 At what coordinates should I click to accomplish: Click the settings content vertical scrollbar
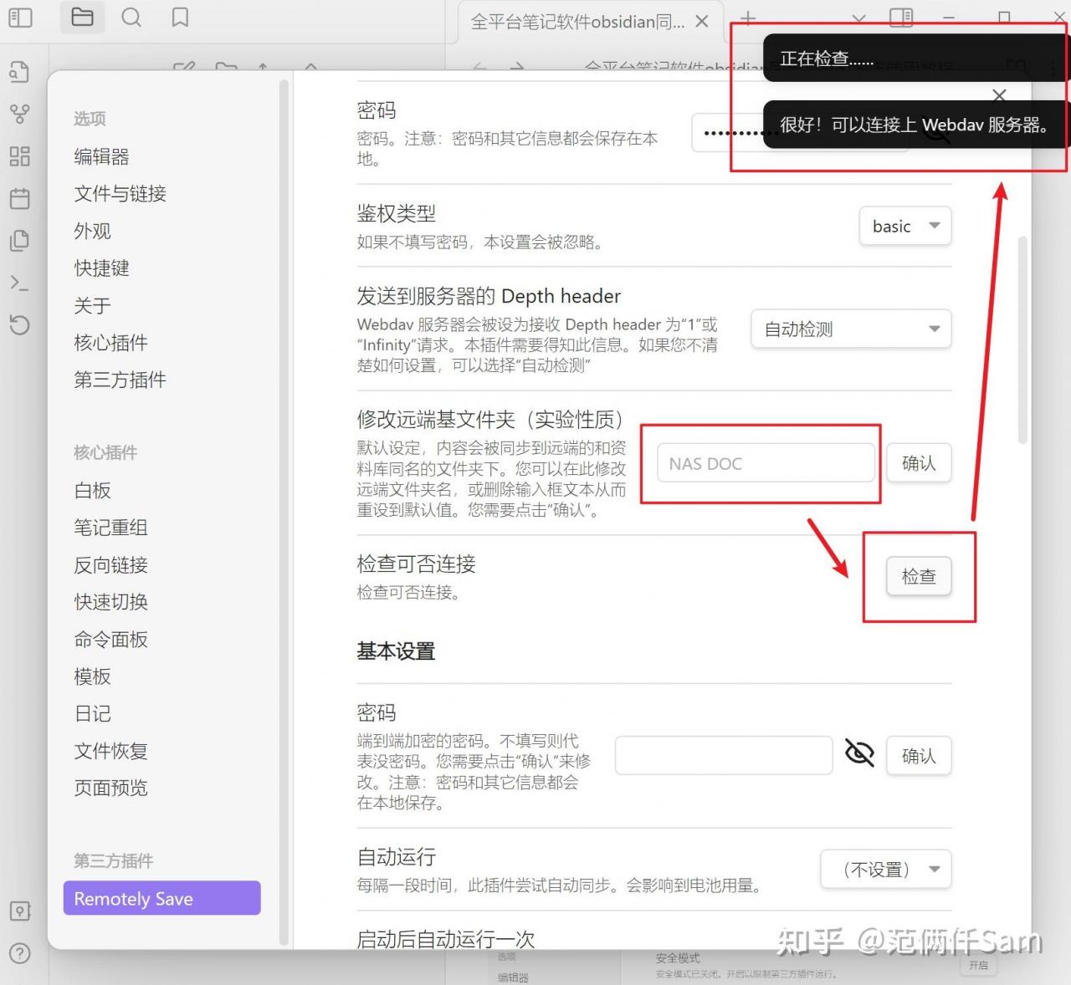[x=1022, y=340]
